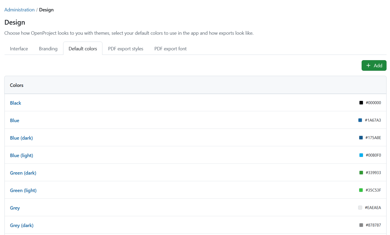Click the Design breadcrumb item
The image size is (390, 235).
click(46, 10)
